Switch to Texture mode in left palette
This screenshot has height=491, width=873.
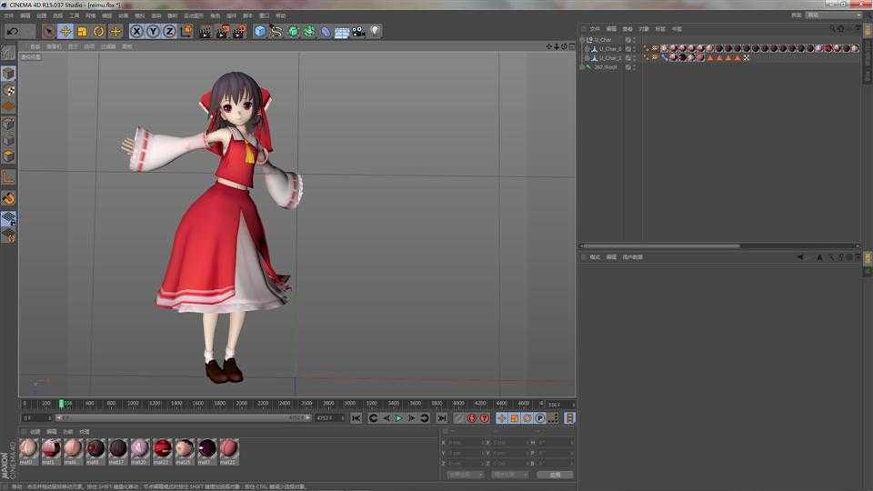click(8, 91)
